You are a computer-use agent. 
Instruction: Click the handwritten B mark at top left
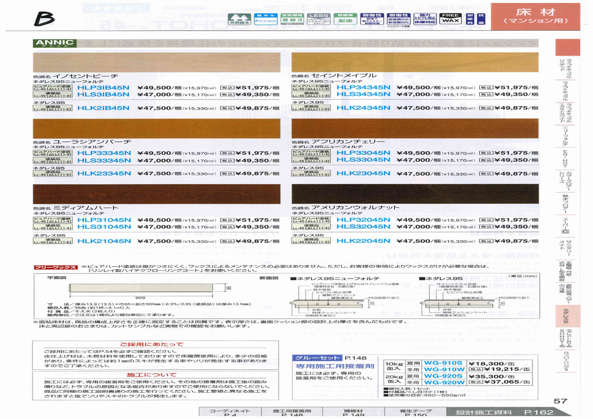[x=44, y=18]
